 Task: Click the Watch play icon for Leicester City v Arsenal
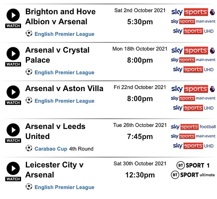click(x=13, y=168)
